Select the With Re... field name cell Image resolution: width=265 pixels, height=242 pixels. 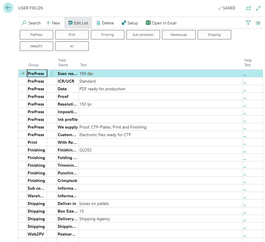coord(68,142)
